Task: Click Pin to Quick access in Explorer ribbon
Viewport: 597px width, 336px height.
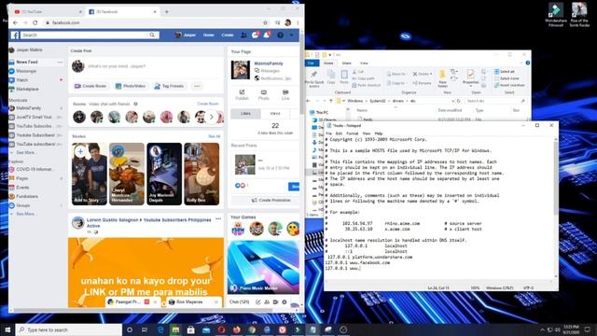Action: 314,78
